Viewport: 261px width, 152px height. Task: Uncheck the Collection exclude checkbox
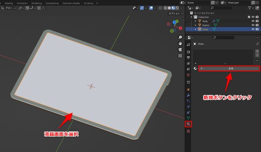point(249,17)
